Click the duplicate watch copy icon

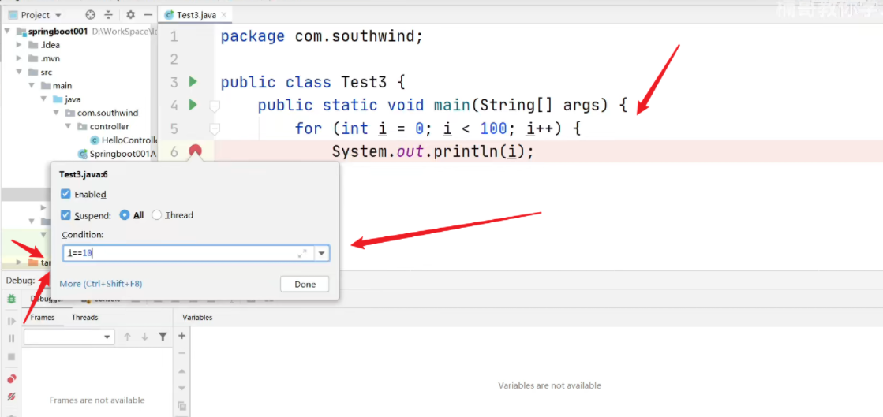pyautogui.click(x=182, y=405)
